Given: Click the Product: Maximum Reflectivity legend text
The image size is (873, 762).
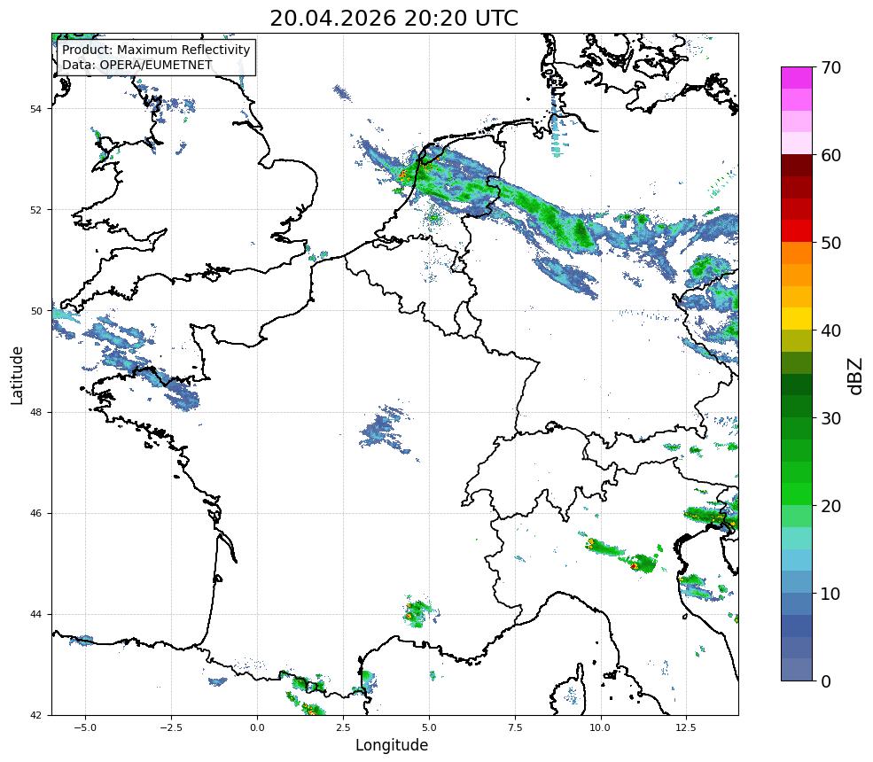Looking at the screenshot, I should click(156, 50).
